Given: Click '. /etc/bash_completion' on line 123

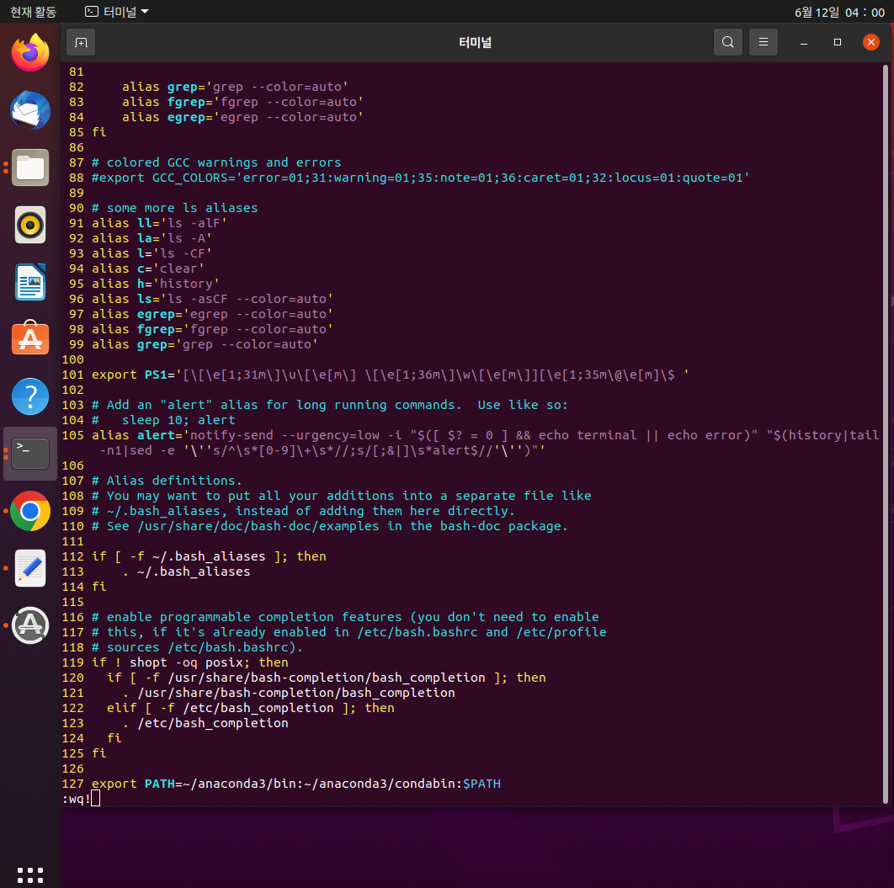Looking at the screenshot, I should tap(205, 723).
